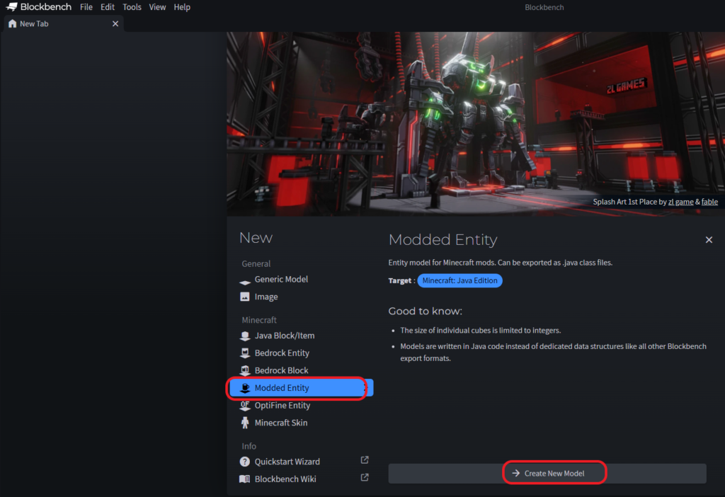725x497 pixels.
Task: Open the Tools menu
Action: [x=132, y=7]
